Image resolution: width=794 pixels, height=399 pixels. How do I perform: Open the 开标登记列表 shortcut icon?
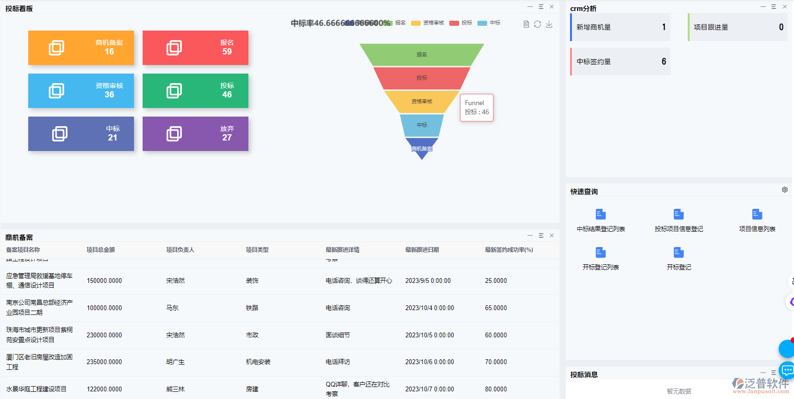(x=600, y=253)
